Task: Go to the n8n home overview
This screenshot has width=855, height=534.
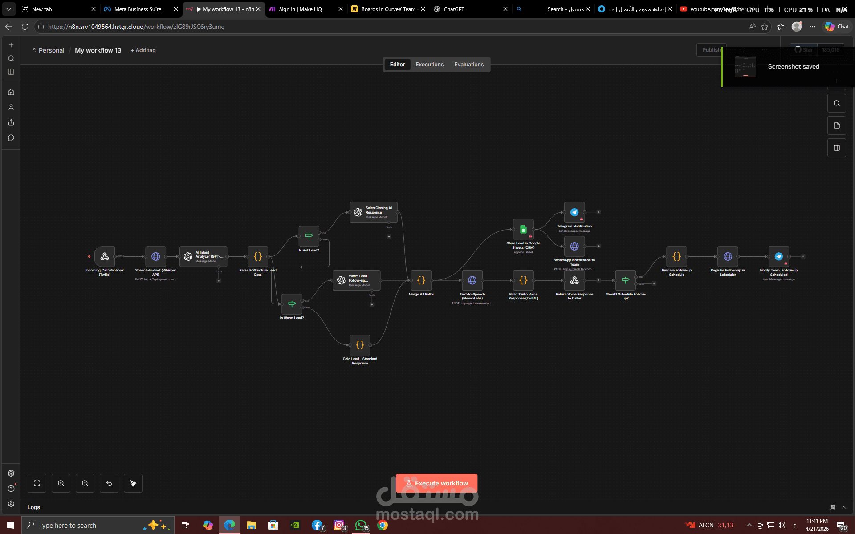Action: pos(11,92)
